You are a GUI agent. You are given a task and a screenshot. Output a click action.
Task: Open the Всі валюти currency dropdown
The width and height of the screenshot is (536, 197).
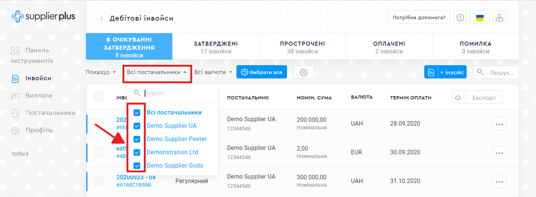tap(213, 72)
